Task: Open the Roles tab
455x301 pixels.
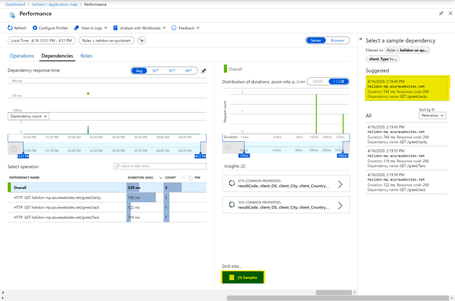Action: [86, 56]
